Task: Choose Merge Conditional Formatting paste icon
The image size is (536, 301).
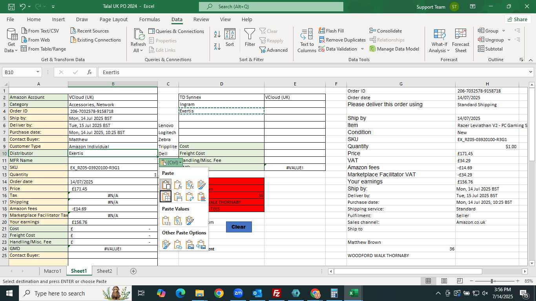Action: (x=202, y=196)
